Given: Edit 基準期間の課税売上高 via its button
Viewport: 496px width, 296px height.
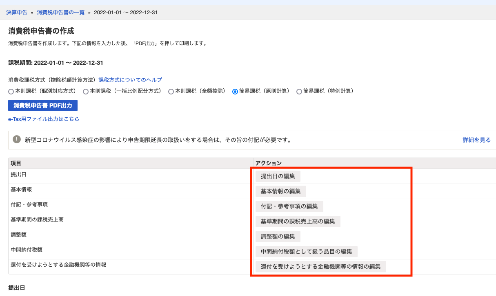Looking at the screenshot, I should click(298, 221).
